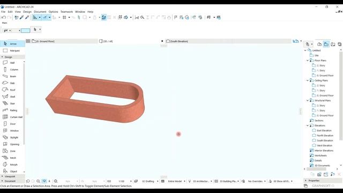Select Site in the navigator tree
Viewport: 343px width, 193px height.
pyautogui.click(x=317, y=55)
